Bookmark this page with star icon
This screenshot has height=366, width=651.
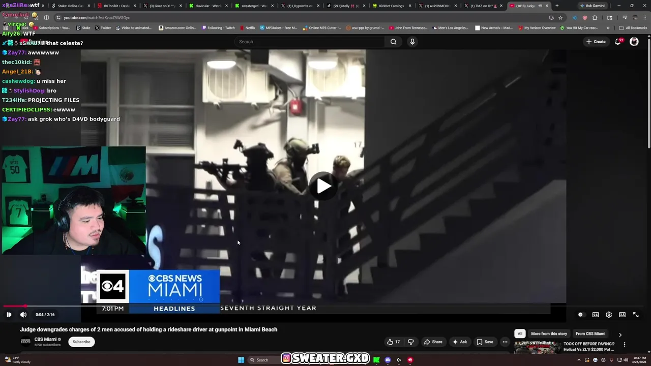point(560,17)
